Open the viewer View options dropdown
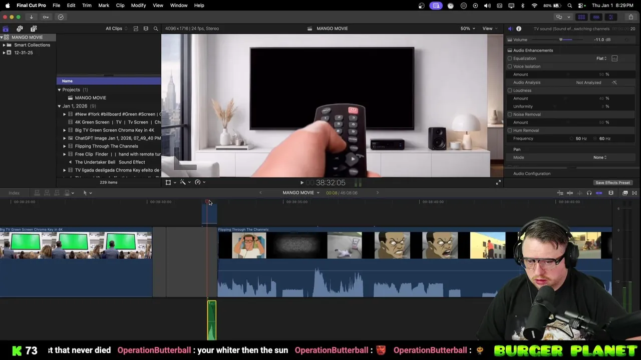 coord(489,28)
